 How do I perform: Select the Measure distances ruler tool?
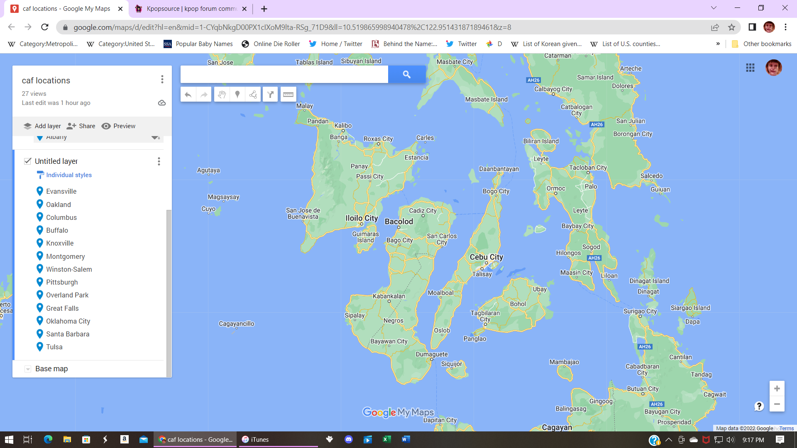pyautogui.click(x=288, y=95)
